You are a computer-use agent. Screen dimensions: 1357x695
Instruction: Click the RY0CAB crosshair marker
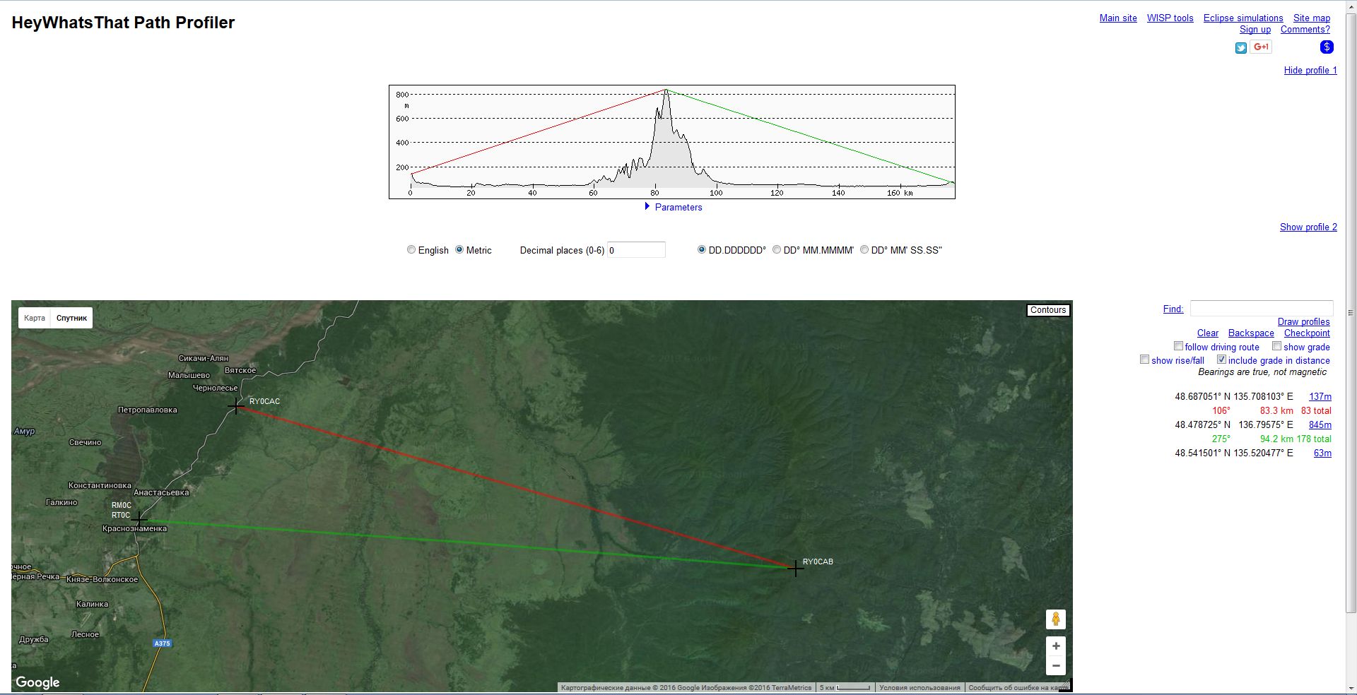[796, 568]
